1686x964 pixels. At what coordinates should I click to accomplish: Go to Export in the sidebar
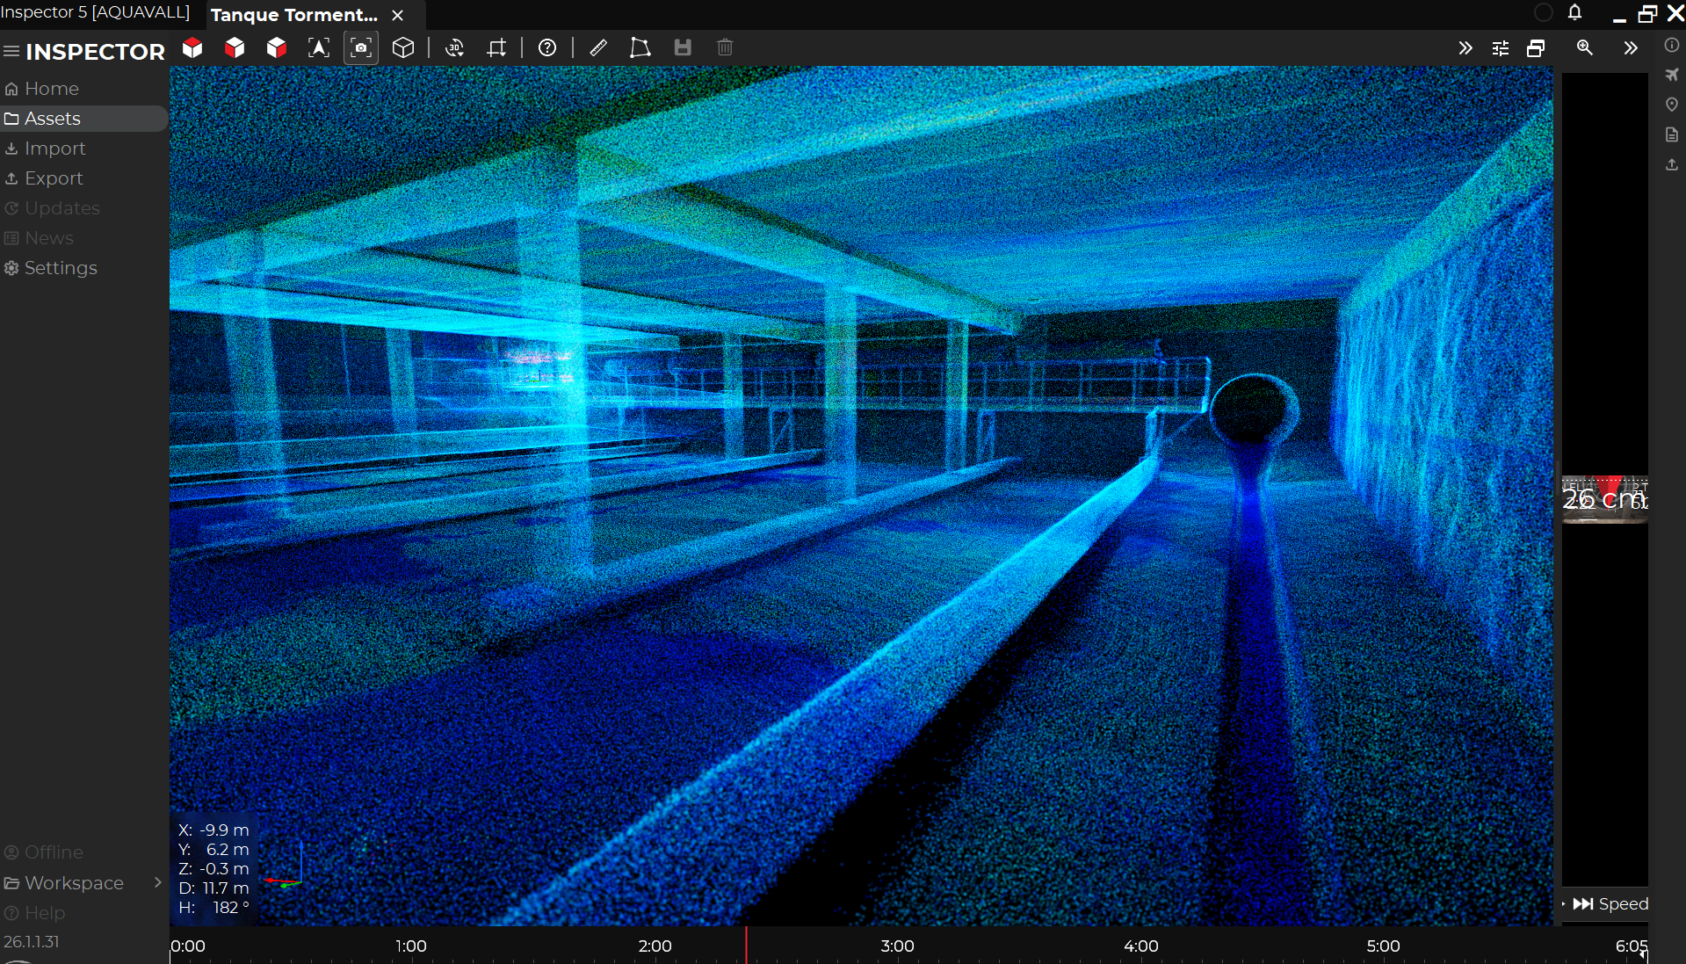tap(83, 178)
